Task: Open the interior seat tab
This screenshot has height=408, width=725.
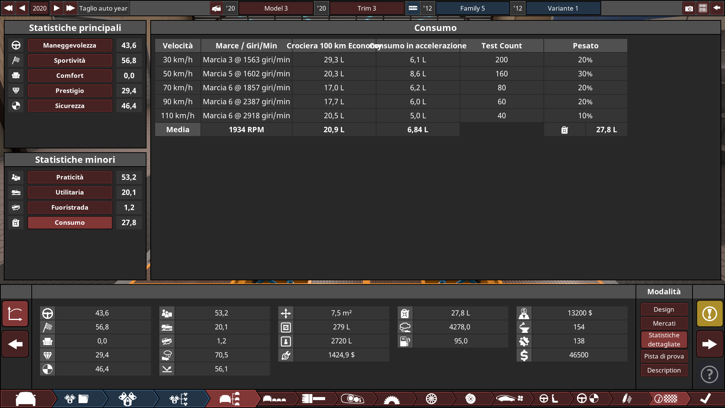Action: click(x=549, y=399)
